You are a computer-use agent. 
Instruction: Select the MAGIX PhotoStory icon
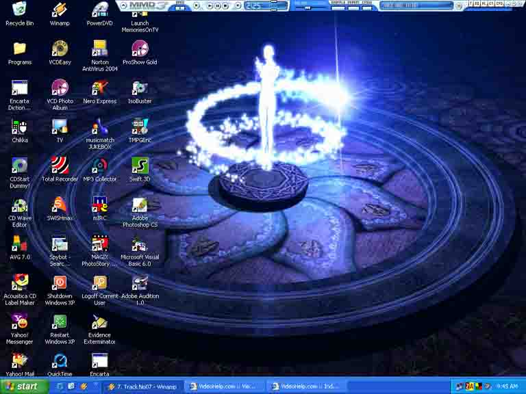[99, 251]
